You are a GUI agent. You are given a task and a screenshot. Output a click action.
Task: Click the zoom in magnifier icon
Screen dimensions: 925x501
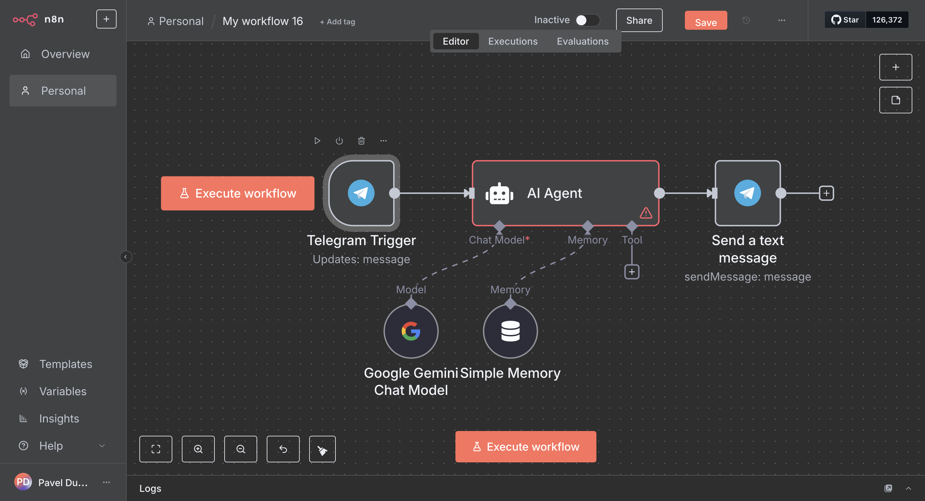coord(198,449)
